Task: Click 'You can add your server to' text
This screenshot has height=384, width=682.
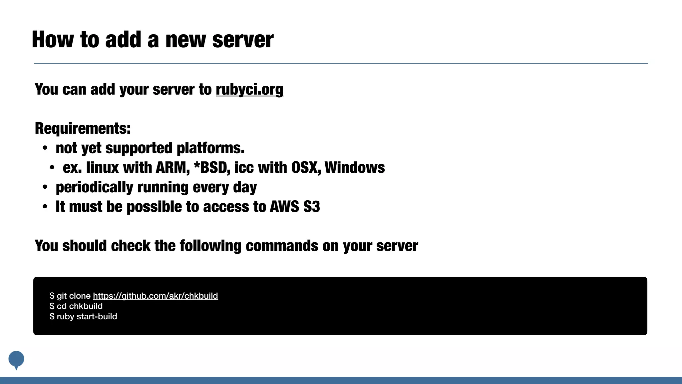Action: pyautogui.click(x=123, y=89)
